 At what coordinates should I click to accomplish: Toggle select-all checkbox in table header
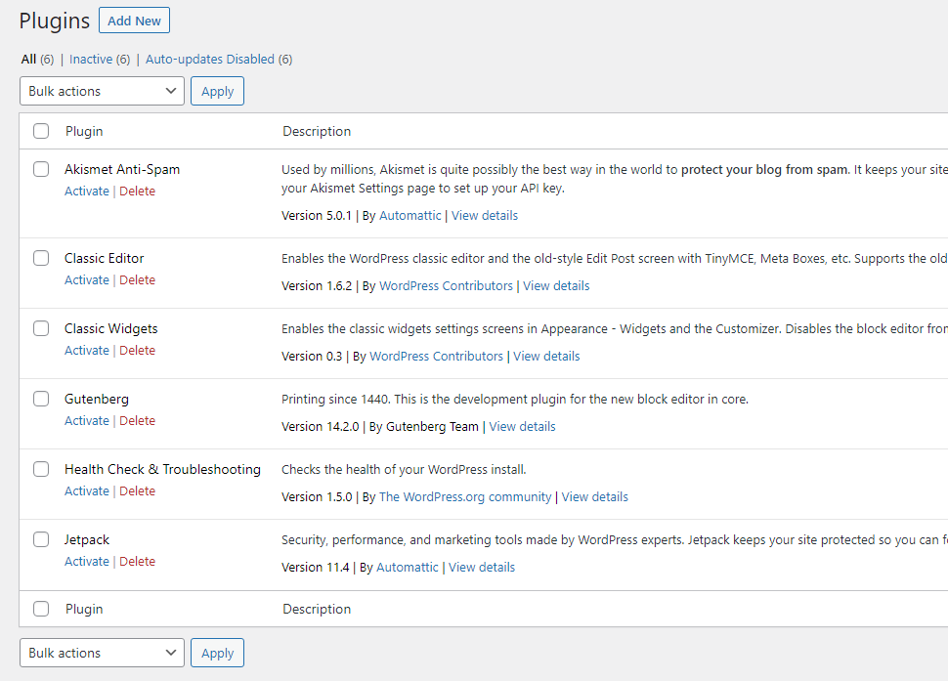point(41,131)
